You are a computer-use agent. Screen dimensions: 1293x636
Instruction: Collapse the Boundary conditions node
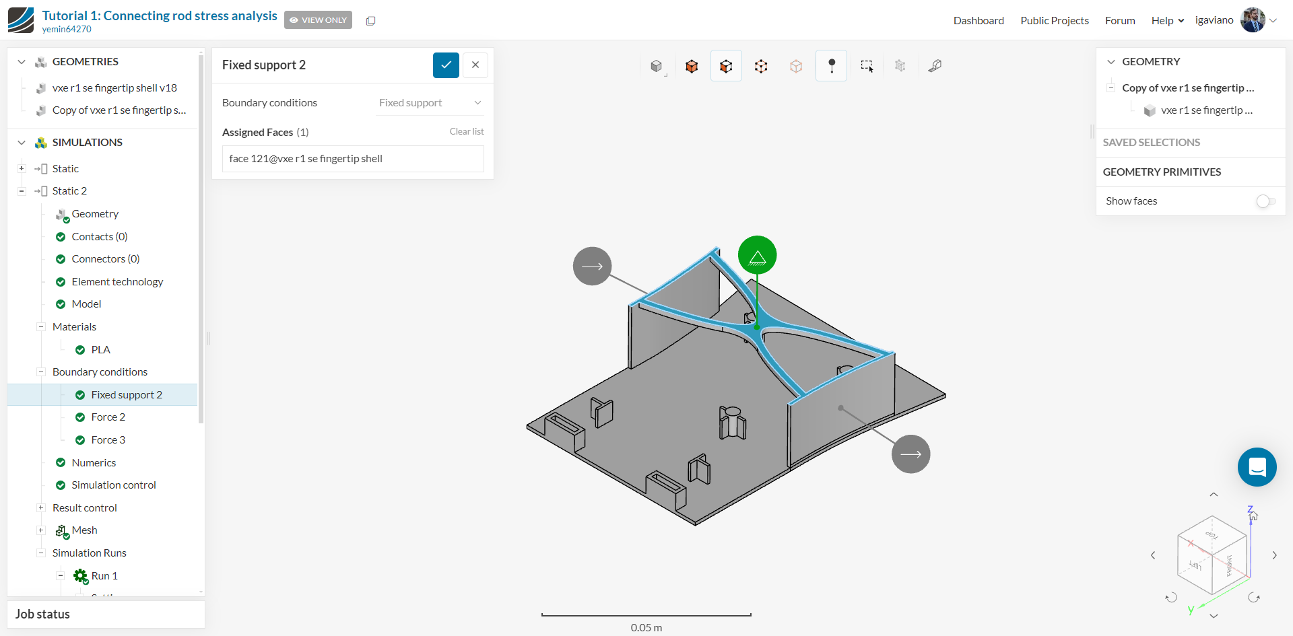pyautogui.click(x=41, y=372)
